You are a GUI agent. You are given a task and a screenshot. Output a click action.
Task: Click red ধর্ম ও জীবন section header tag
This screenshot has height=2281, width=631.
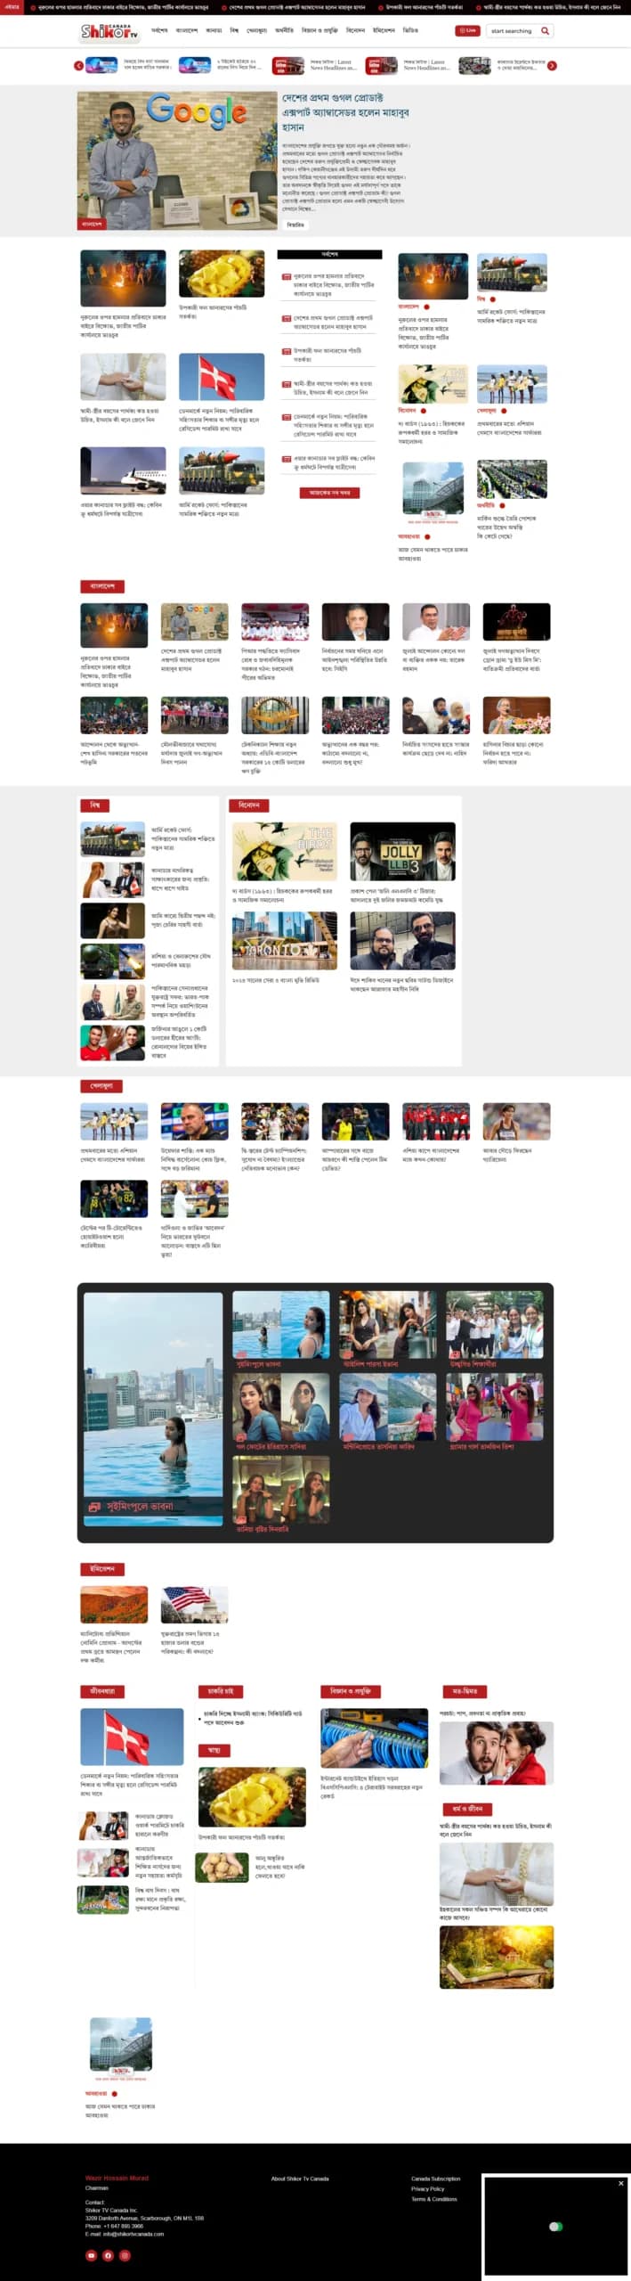467,1809
